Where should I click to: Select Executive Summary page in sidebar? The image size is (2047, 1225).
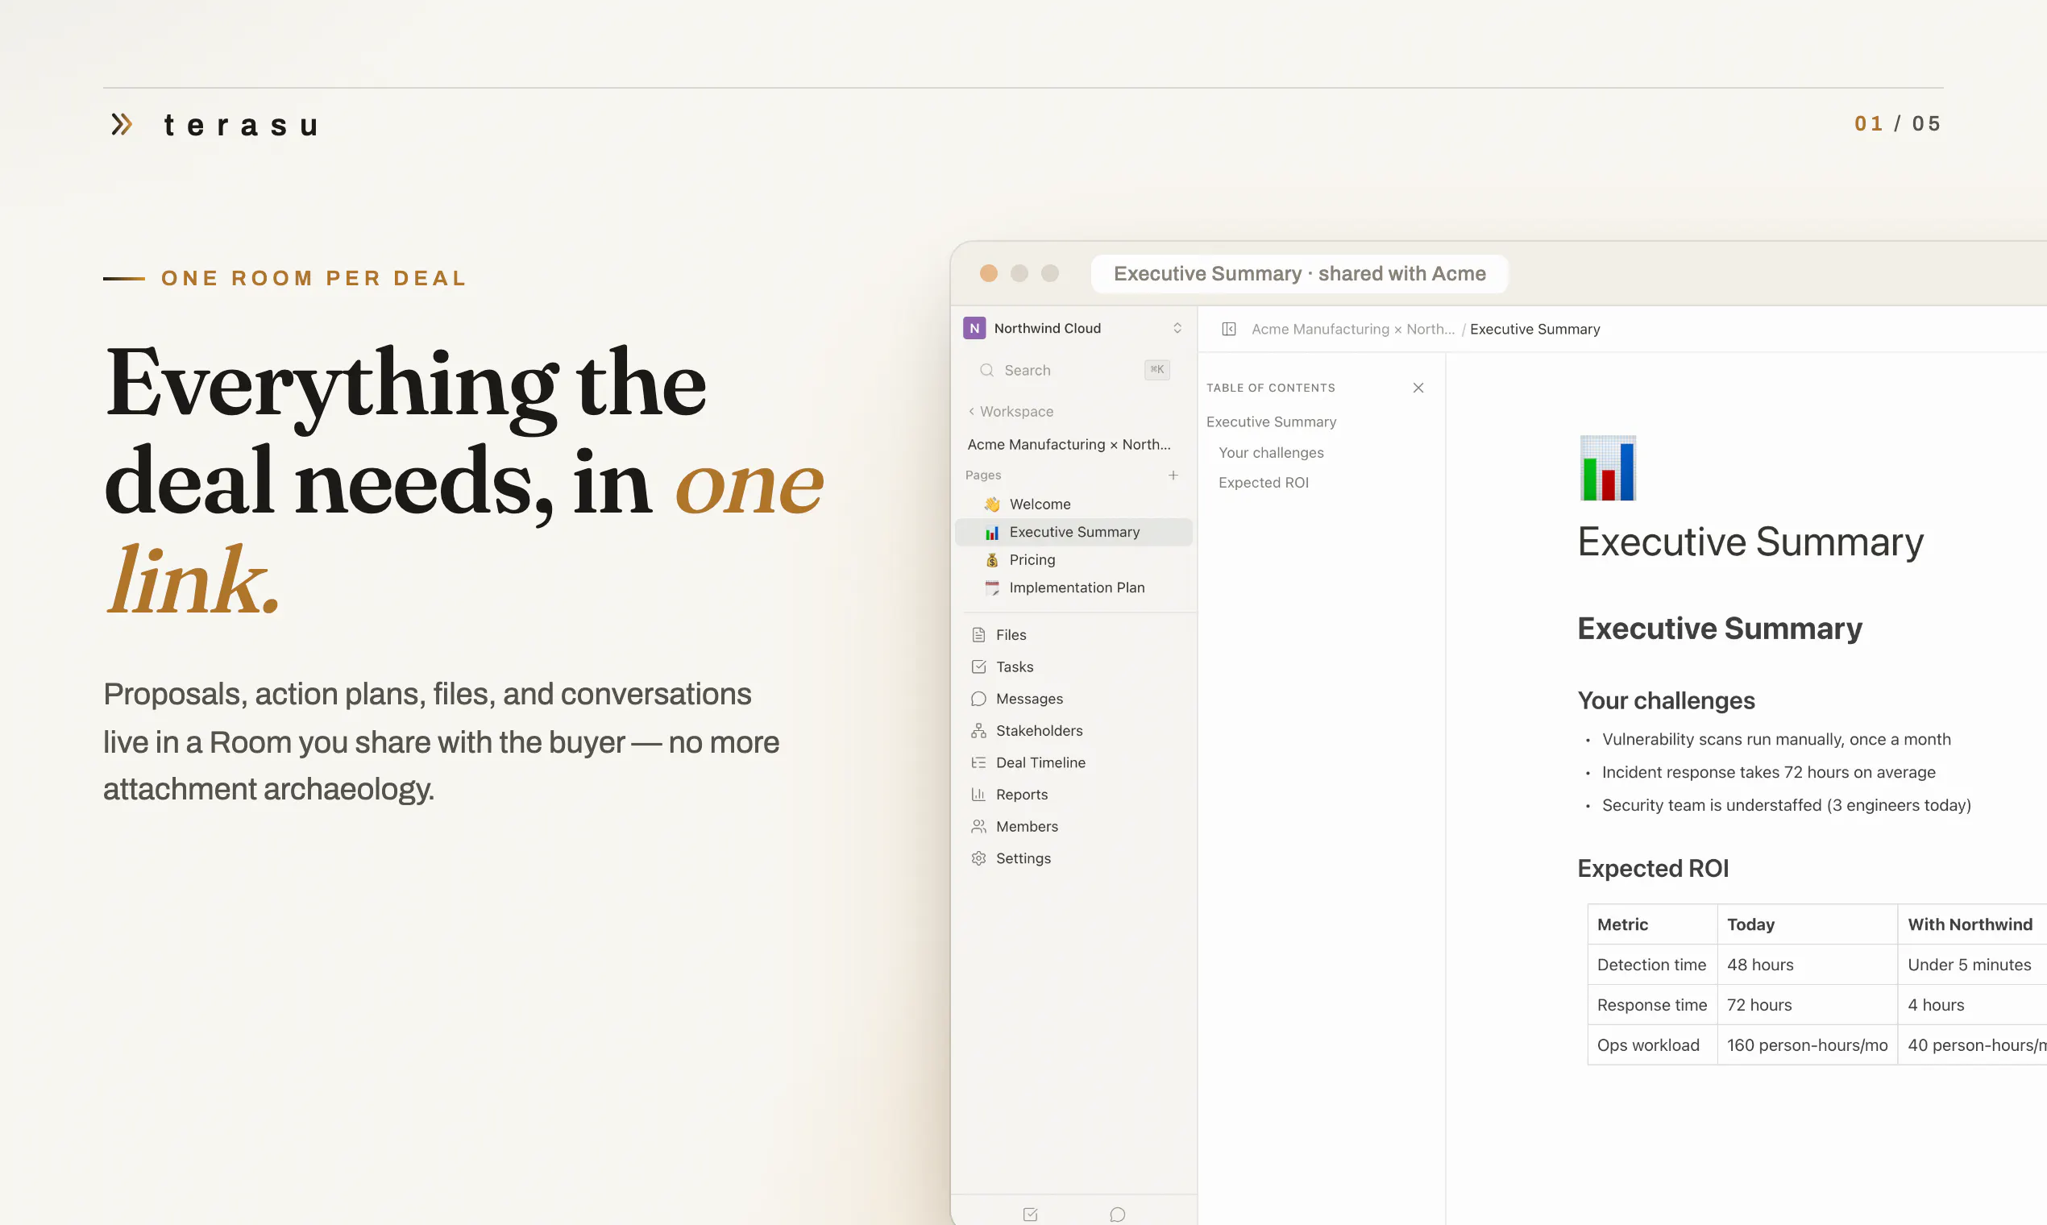pyautogui.click(x=1073, y=532)
